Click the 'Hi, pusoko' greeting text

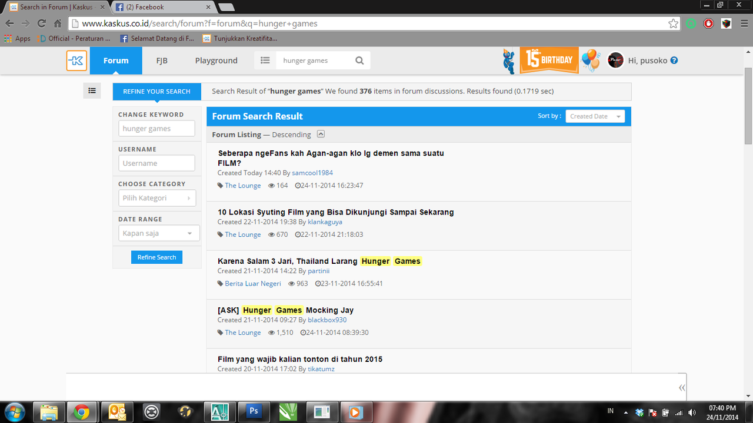[x=648, y=61]
